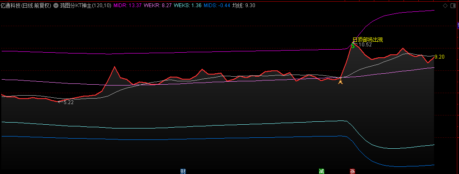Click the diamond icon at top right
This screenshot has height=174, width=459.
coord(445,5)
